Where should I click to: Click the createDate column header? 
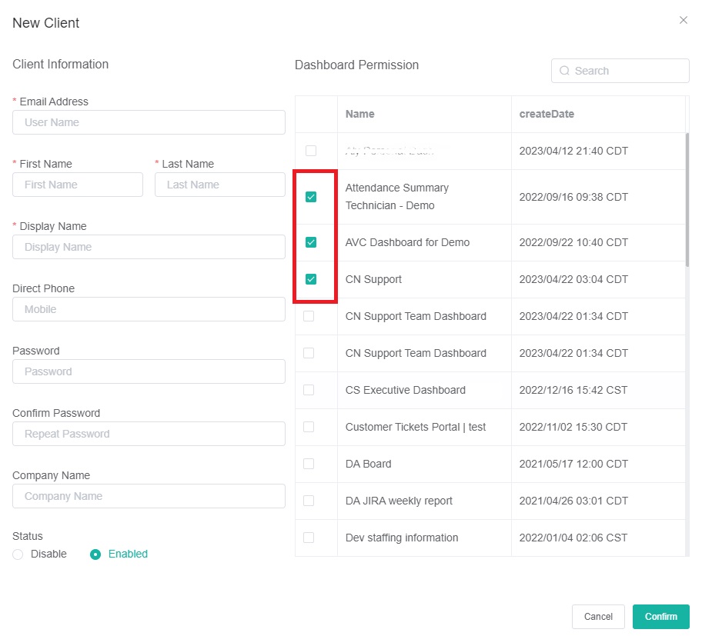(x=547, y=114)
